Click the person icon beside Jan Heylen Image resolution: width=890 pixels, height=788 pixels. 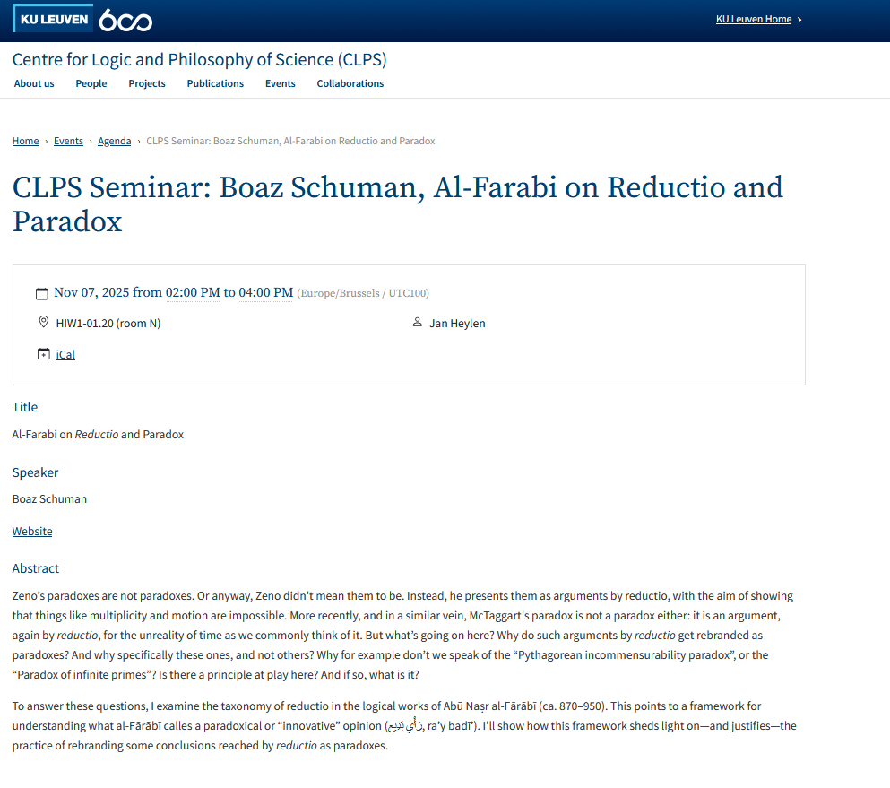pos(417,323)
